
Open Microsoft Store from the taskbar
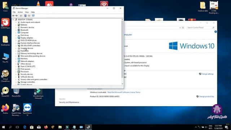point(32,127)
